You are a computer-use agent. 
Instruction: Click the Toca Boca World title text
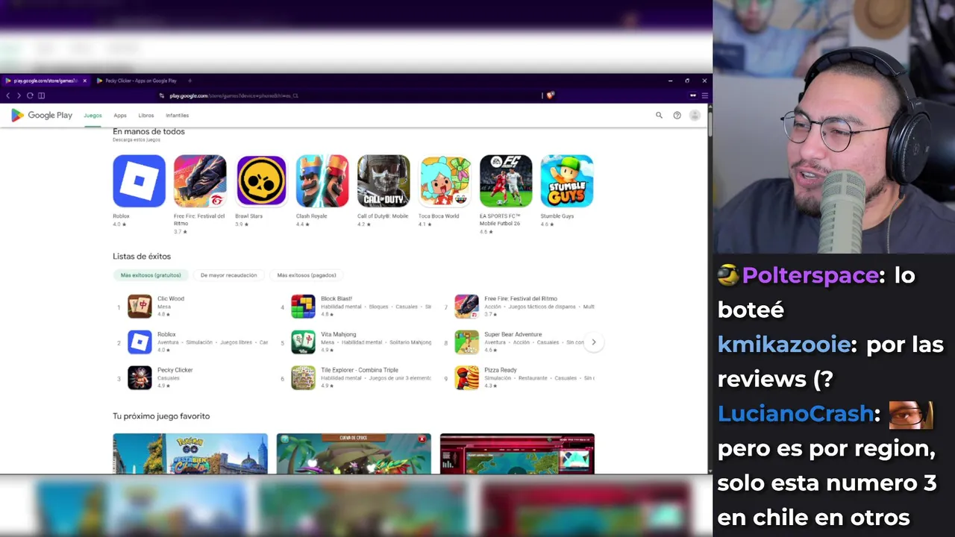(439, 216)
